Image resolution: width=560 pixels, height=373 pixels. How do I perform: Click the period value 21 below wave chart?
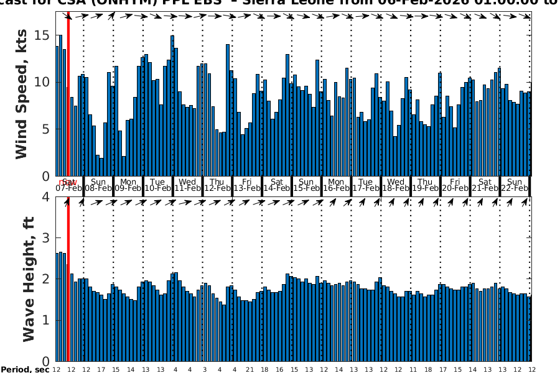click(x=250, y=369)
